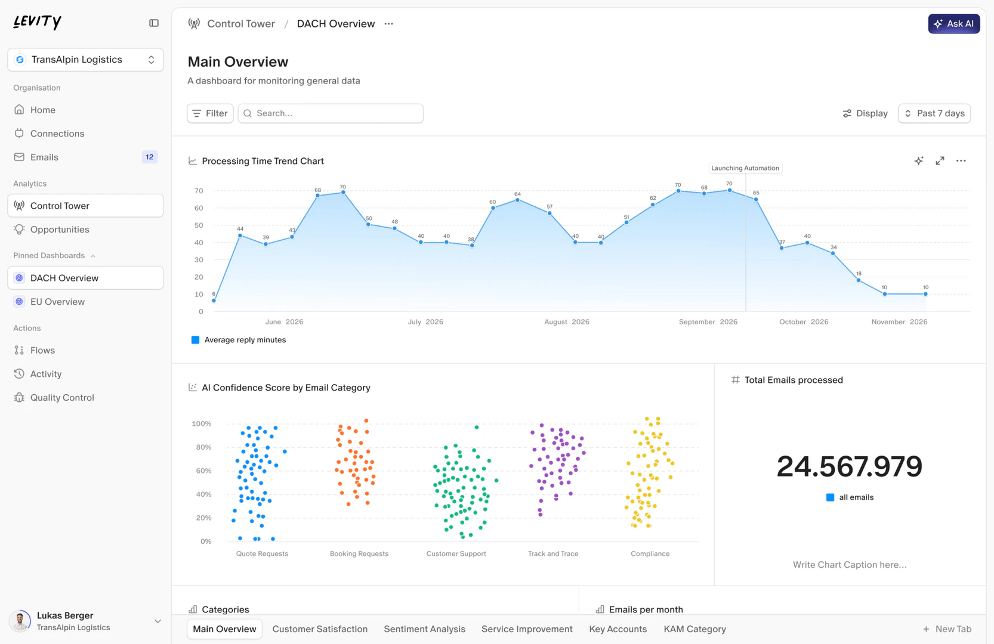Switch to the Customer Satisfaction tab
The width and height of the screenshot is (994, 644).
[x=320, y=628]
